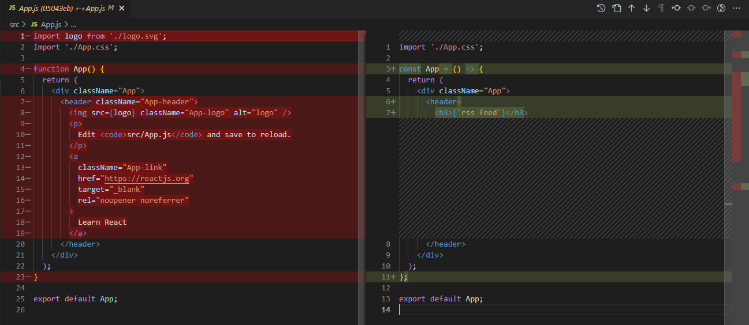This screenshot has height=325, width=749.
Task: Expand breadcrumb ellipsis symbol dropdown
Action: (73, 25)
